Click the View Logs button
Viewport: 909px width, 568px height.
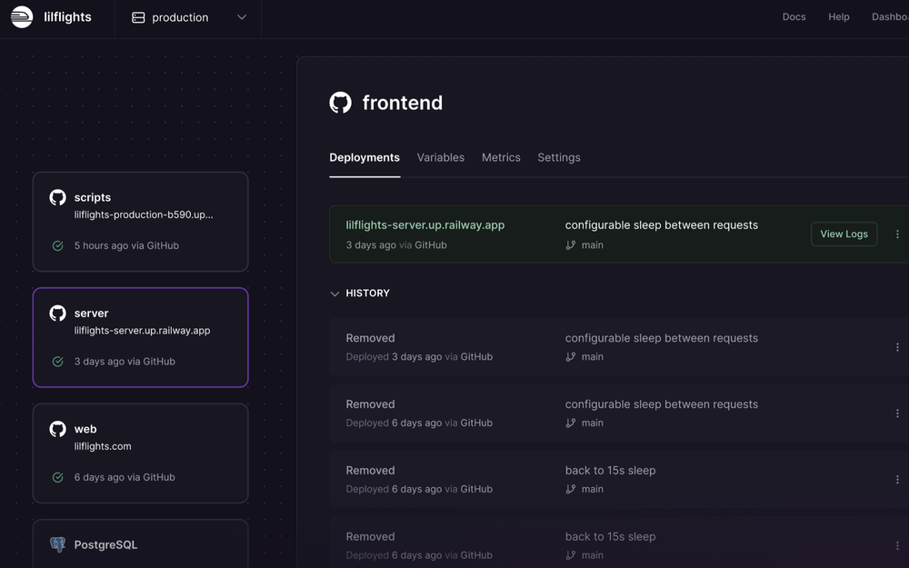(844, 234)
